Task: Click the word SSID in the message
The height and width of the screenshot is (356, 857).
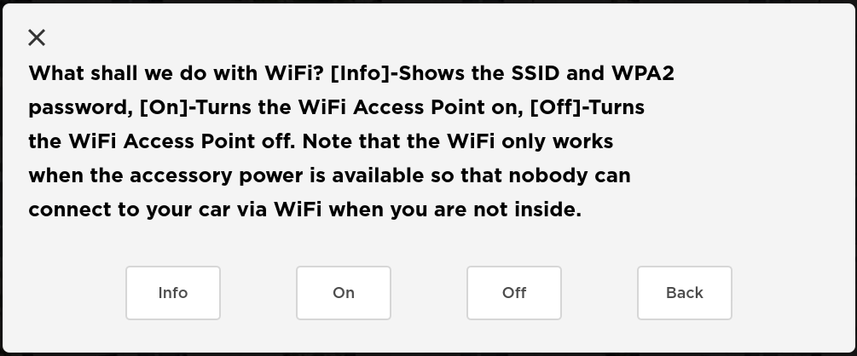Action: 535,73
